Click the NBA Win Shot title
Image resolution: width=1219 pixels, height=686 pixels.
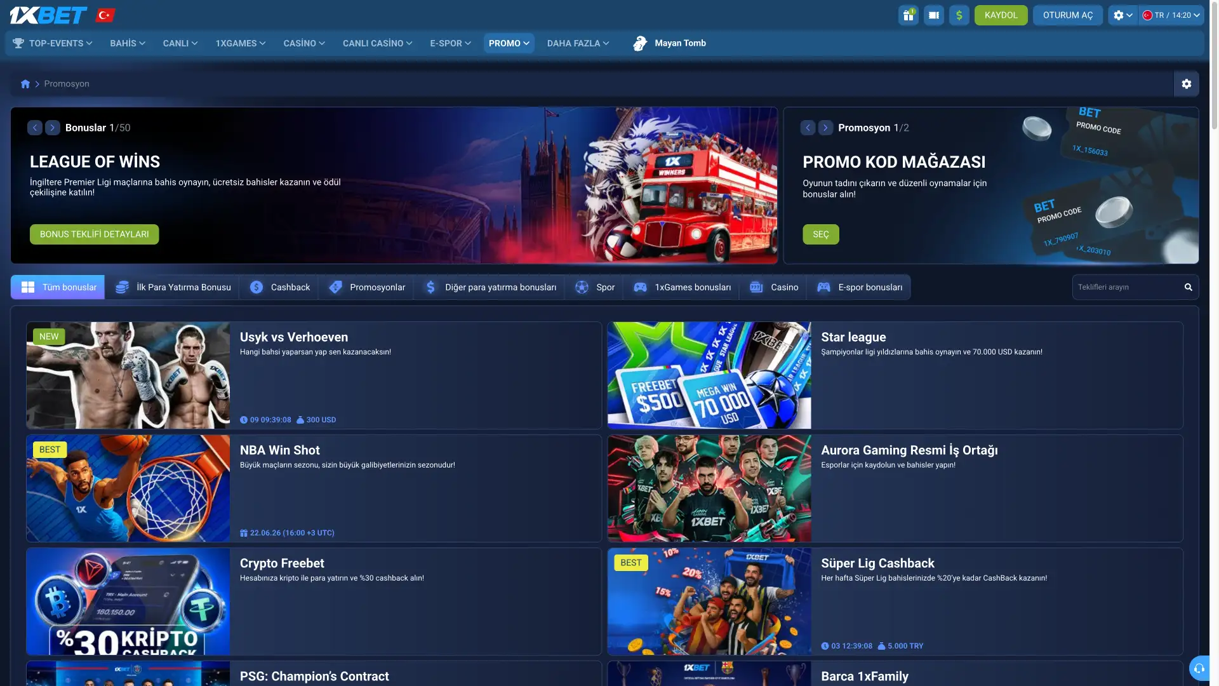coord(280,450)
